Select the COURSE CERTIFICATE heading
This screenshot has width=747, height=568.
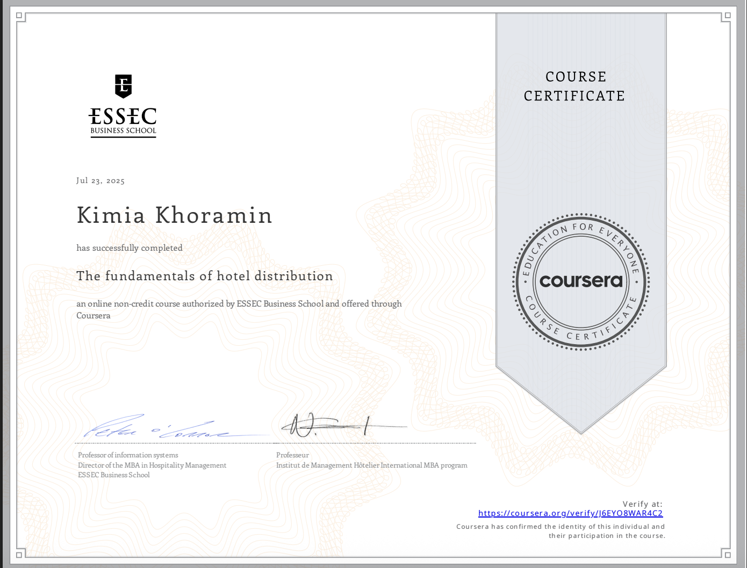[574, 86]
